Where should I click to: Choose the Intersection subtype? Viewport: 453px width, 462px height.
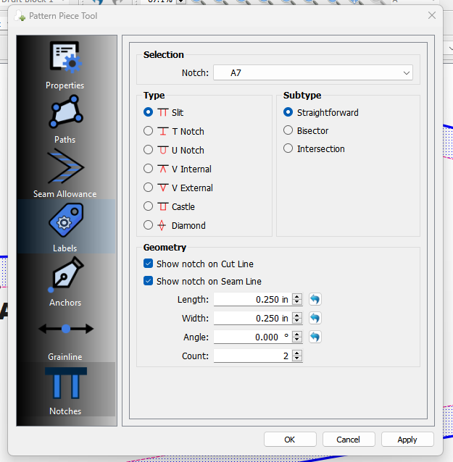pyautogui.click(x=314, y=148)
